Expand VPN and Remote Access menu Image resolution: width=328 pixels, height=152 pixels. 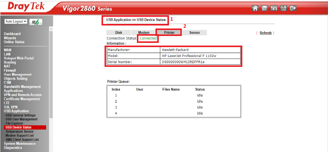click(22, 95)
